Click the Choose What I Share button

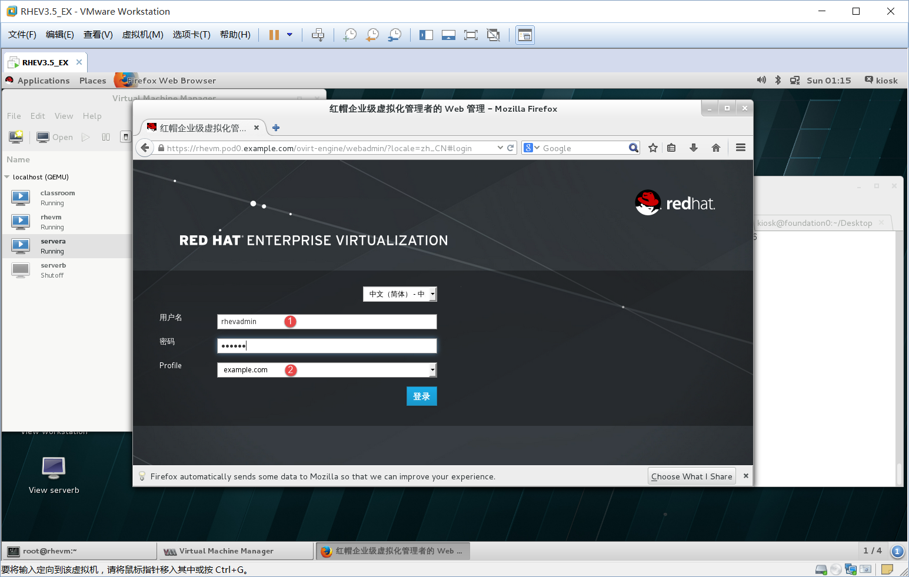[691, 476]
